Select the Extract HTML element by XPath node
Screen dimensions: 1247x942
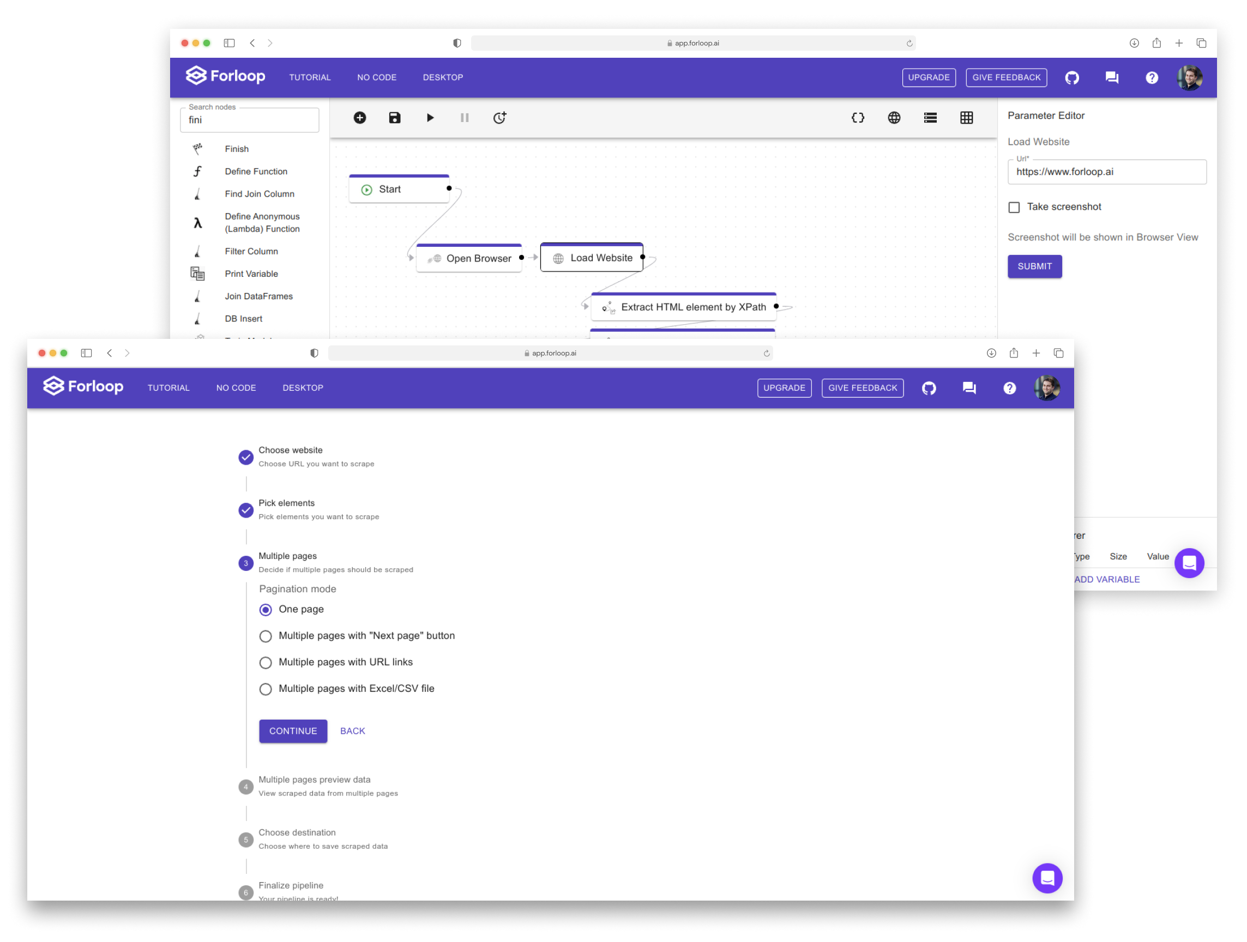click(x=684, y=307)
